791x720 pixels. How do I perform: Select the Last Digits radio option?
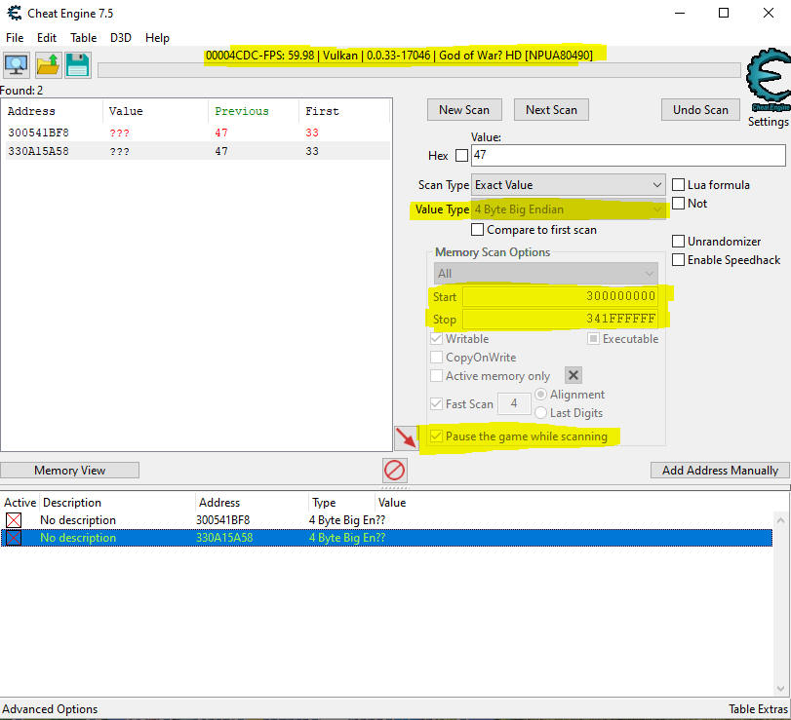coord(540,413)
